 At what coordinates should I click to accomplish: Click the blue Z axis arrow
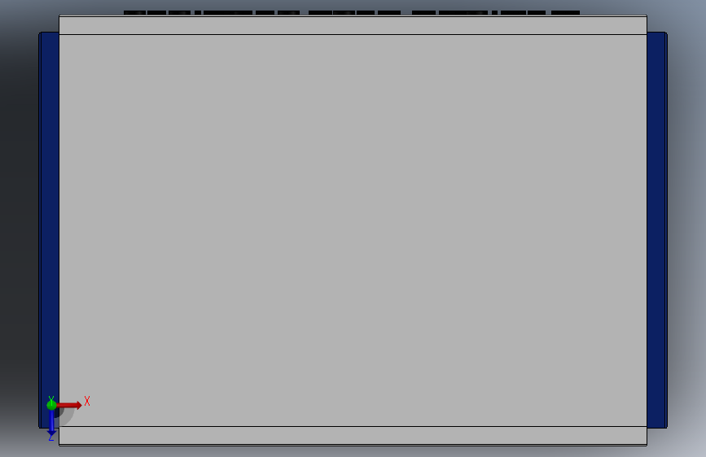(51, 423)
